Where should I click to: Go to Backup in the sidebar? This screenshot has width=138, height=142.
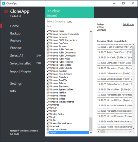pos(15,33)
